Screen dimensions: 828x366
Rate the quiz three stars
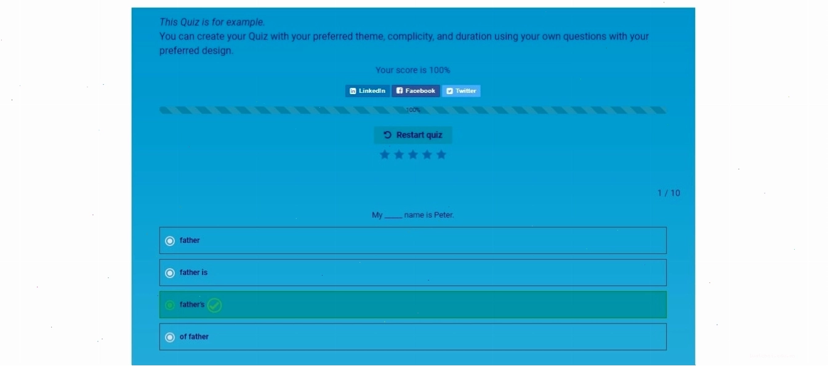(x=413, y=154)
